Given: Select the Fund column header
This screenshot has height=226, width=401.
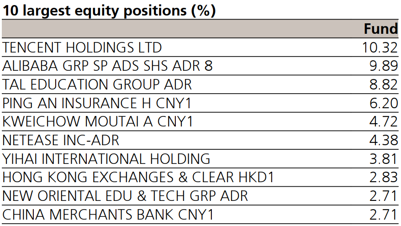Looking at the screenshot, I should pyautogui.click(x=381, y=29).
